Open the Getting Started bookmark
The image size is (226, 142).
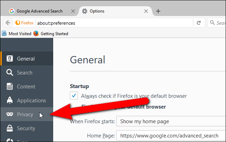tap(51, 34)
